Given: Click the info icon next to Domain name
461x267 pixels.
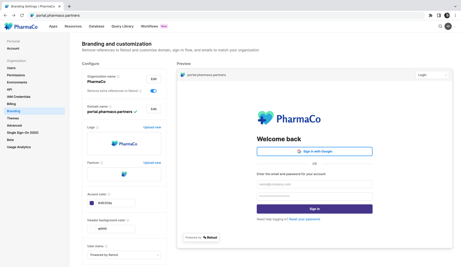Looking at the screenshot, I should click(110, 107).
